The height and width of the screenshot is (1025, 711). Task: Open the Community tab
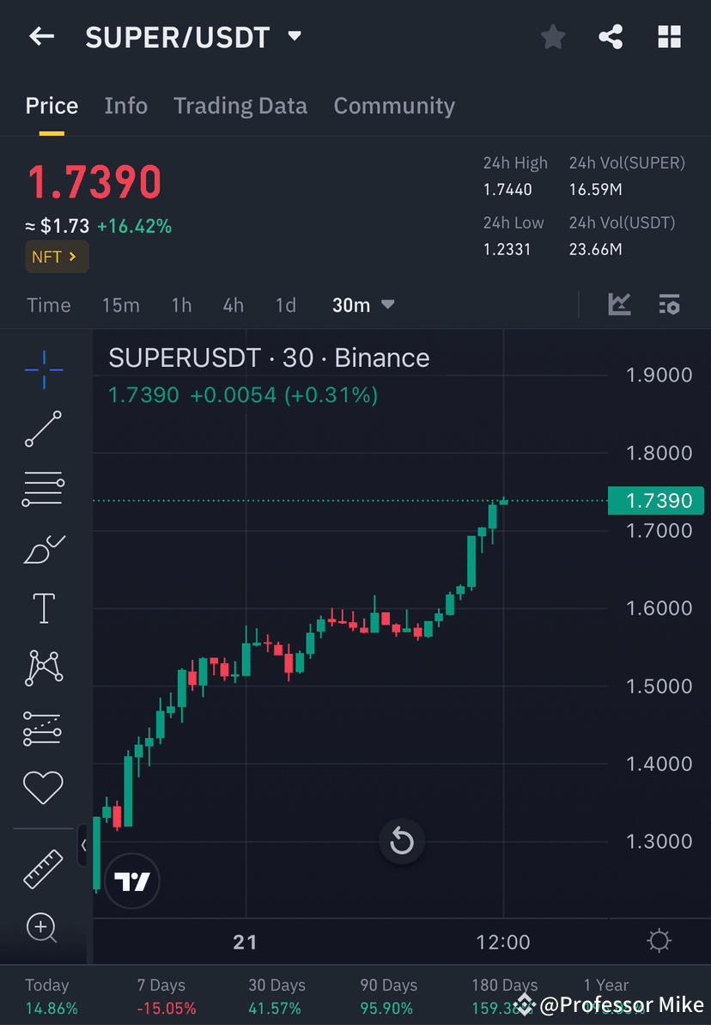394,106
